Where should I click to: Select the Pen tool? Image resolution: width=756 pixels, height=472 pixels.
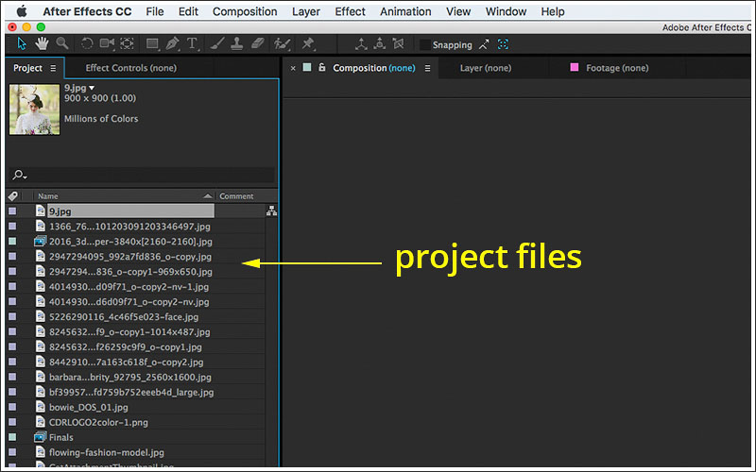(172, 44)
